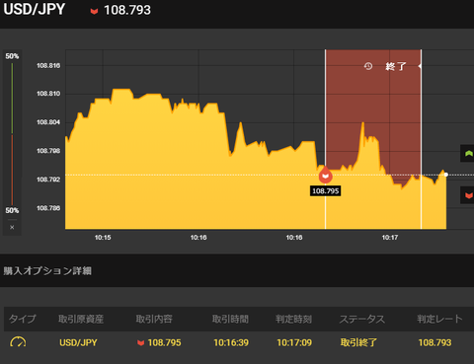Click the red down arrow sell button

tap(467, 195)
